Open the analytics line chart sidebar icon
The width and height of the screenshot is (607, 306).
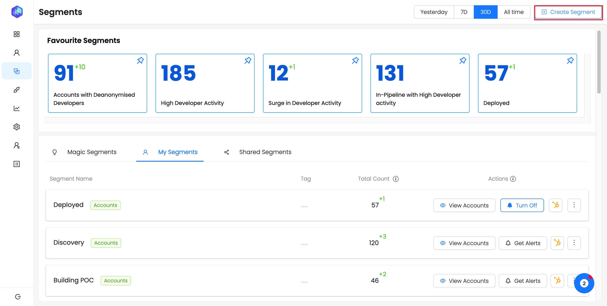17,108
